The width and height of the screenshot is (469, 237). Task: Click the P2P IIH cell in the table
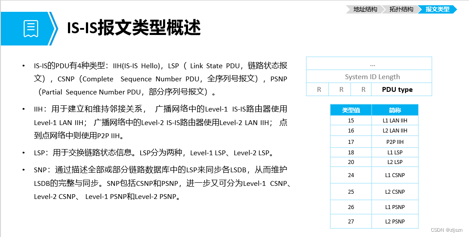pos(395,142)
